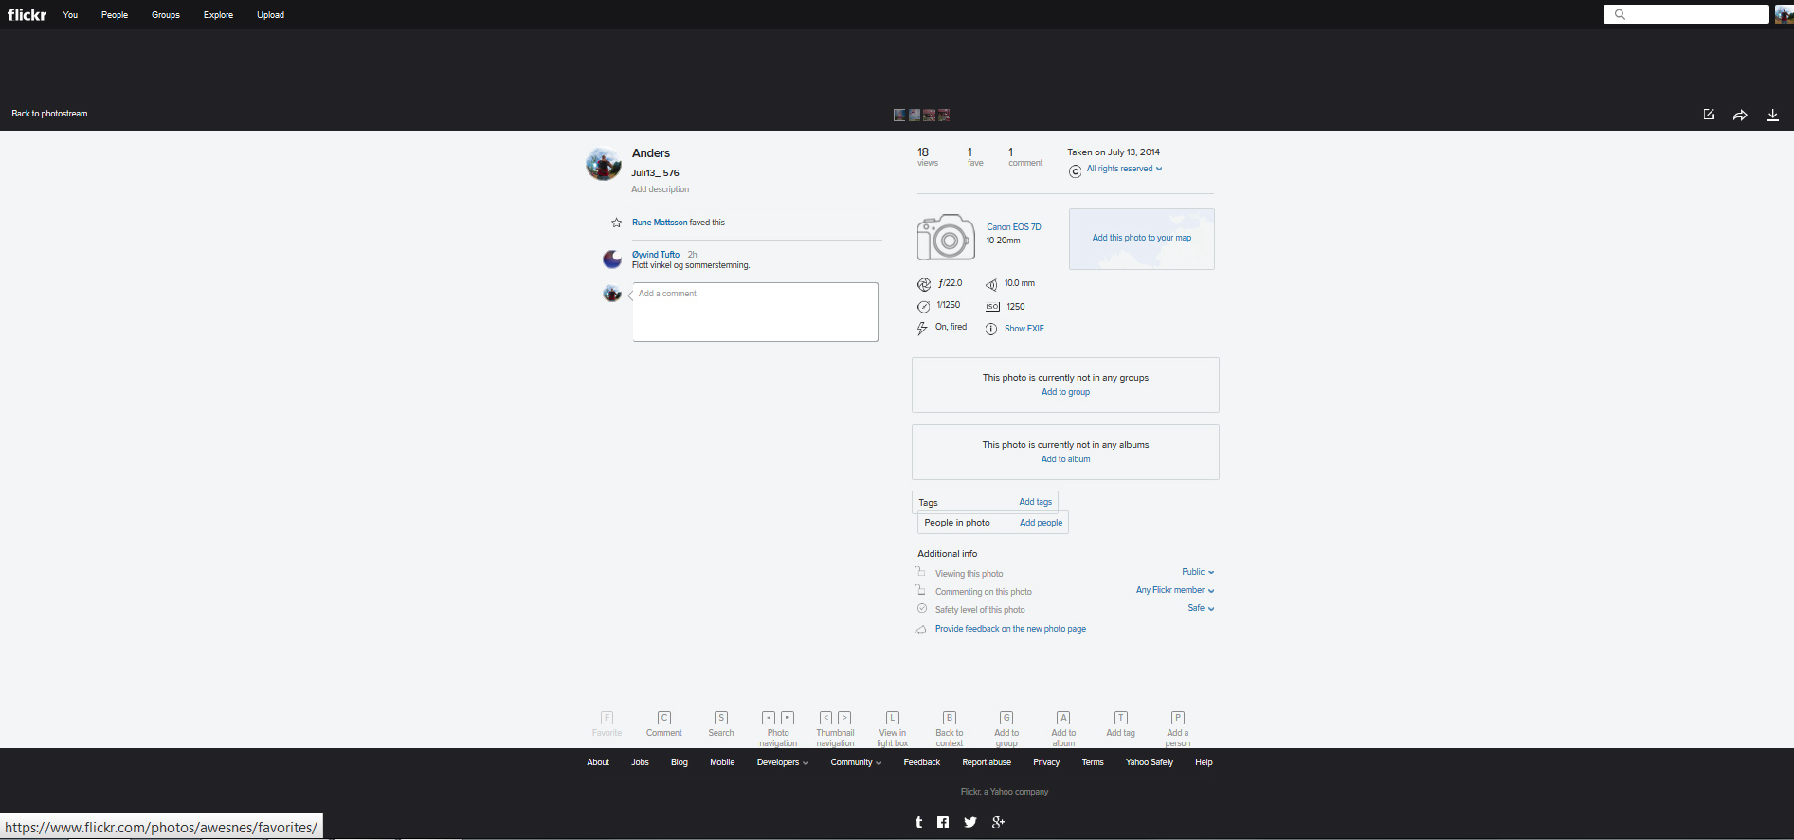Click Øyvind Tufto commenter name
Screen dimensions: 1794x840
pos(656,255)
